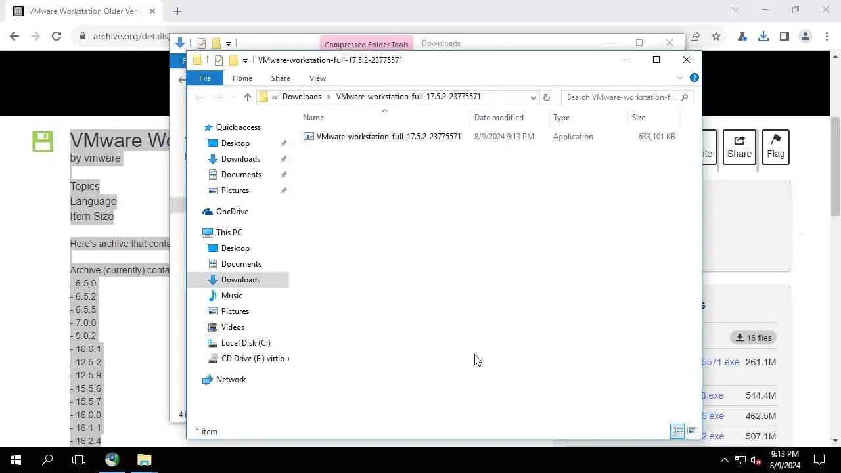Viewport: 841px width, 473px height.
Task: Open address bar history dropdown
Action: point(534,97)
